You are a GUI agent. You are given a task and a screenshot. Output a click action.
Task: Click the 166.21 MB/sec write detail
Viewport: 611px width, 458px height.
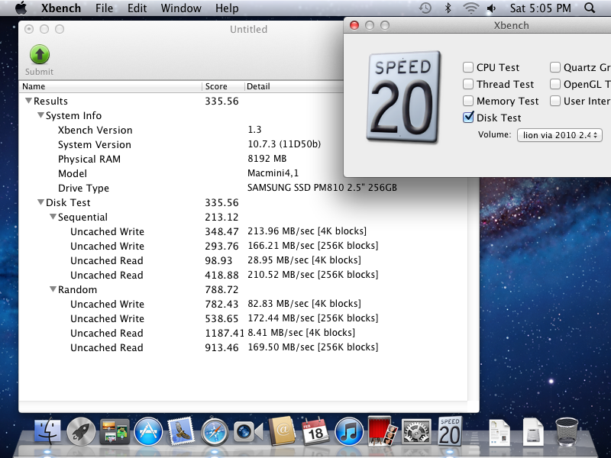pos(313,245)
